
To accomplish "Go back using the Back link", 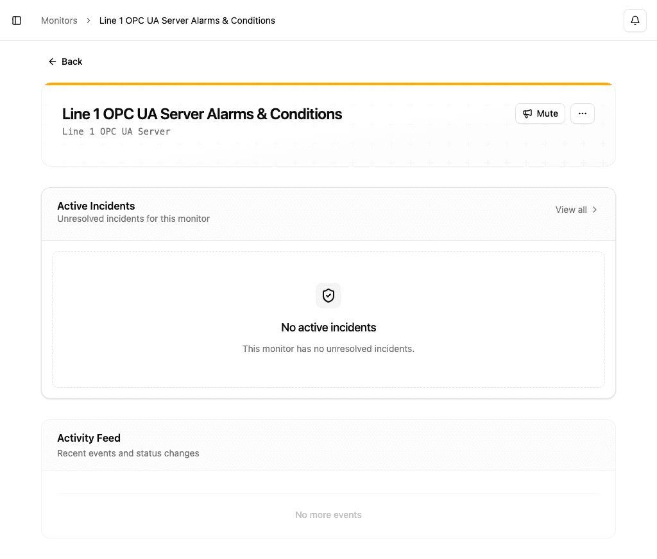I will point(66,62).
